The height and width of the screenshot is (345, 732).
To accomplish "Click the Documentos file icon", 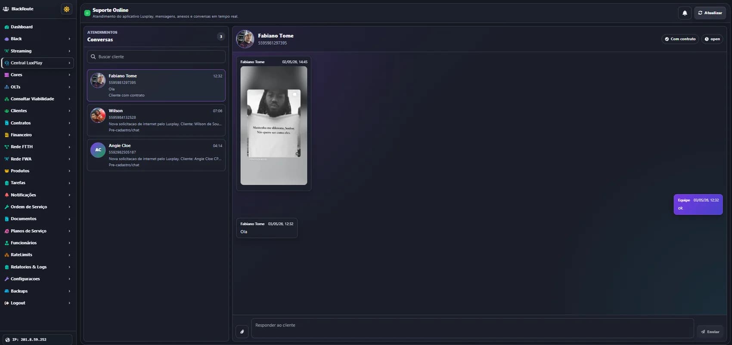I will [6, 219].
